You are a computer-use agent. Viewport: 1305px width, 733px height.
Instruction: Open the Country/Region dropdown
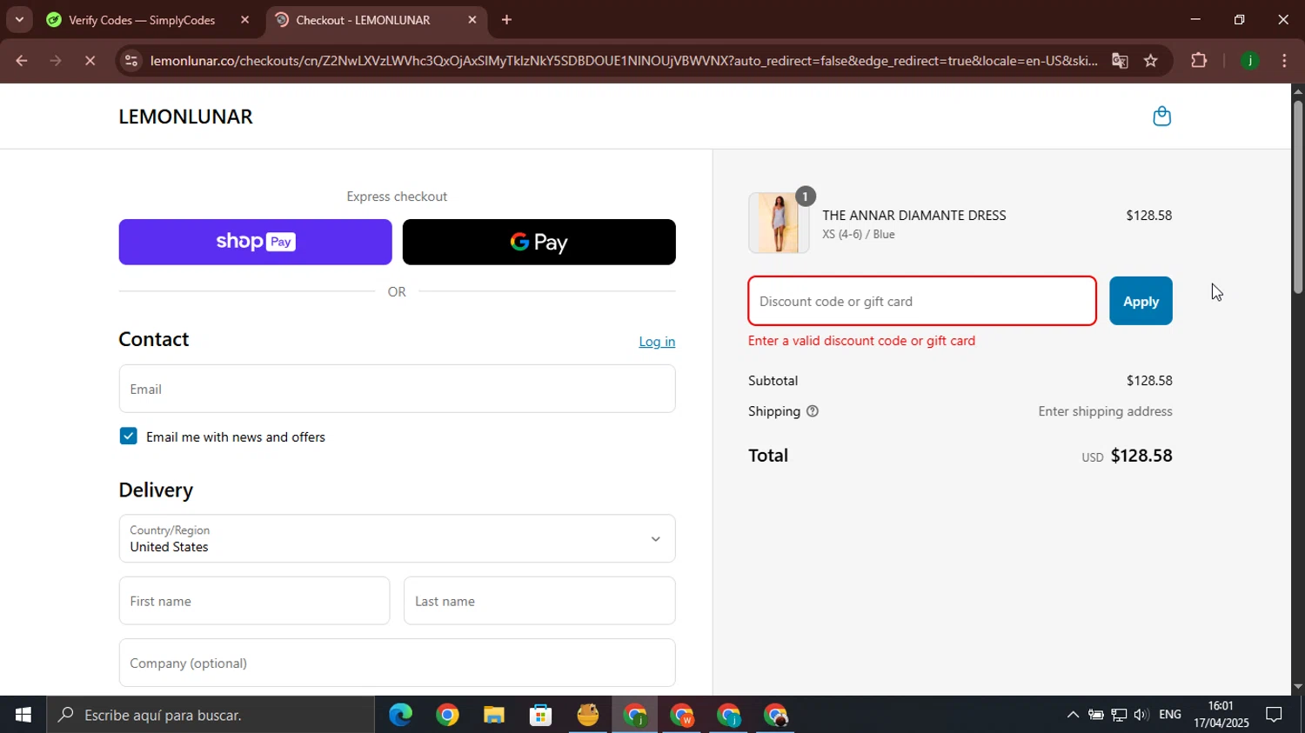point(397,538)
